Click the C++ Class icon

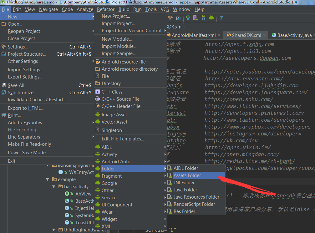pyautogui.click(x=98, y=92)
